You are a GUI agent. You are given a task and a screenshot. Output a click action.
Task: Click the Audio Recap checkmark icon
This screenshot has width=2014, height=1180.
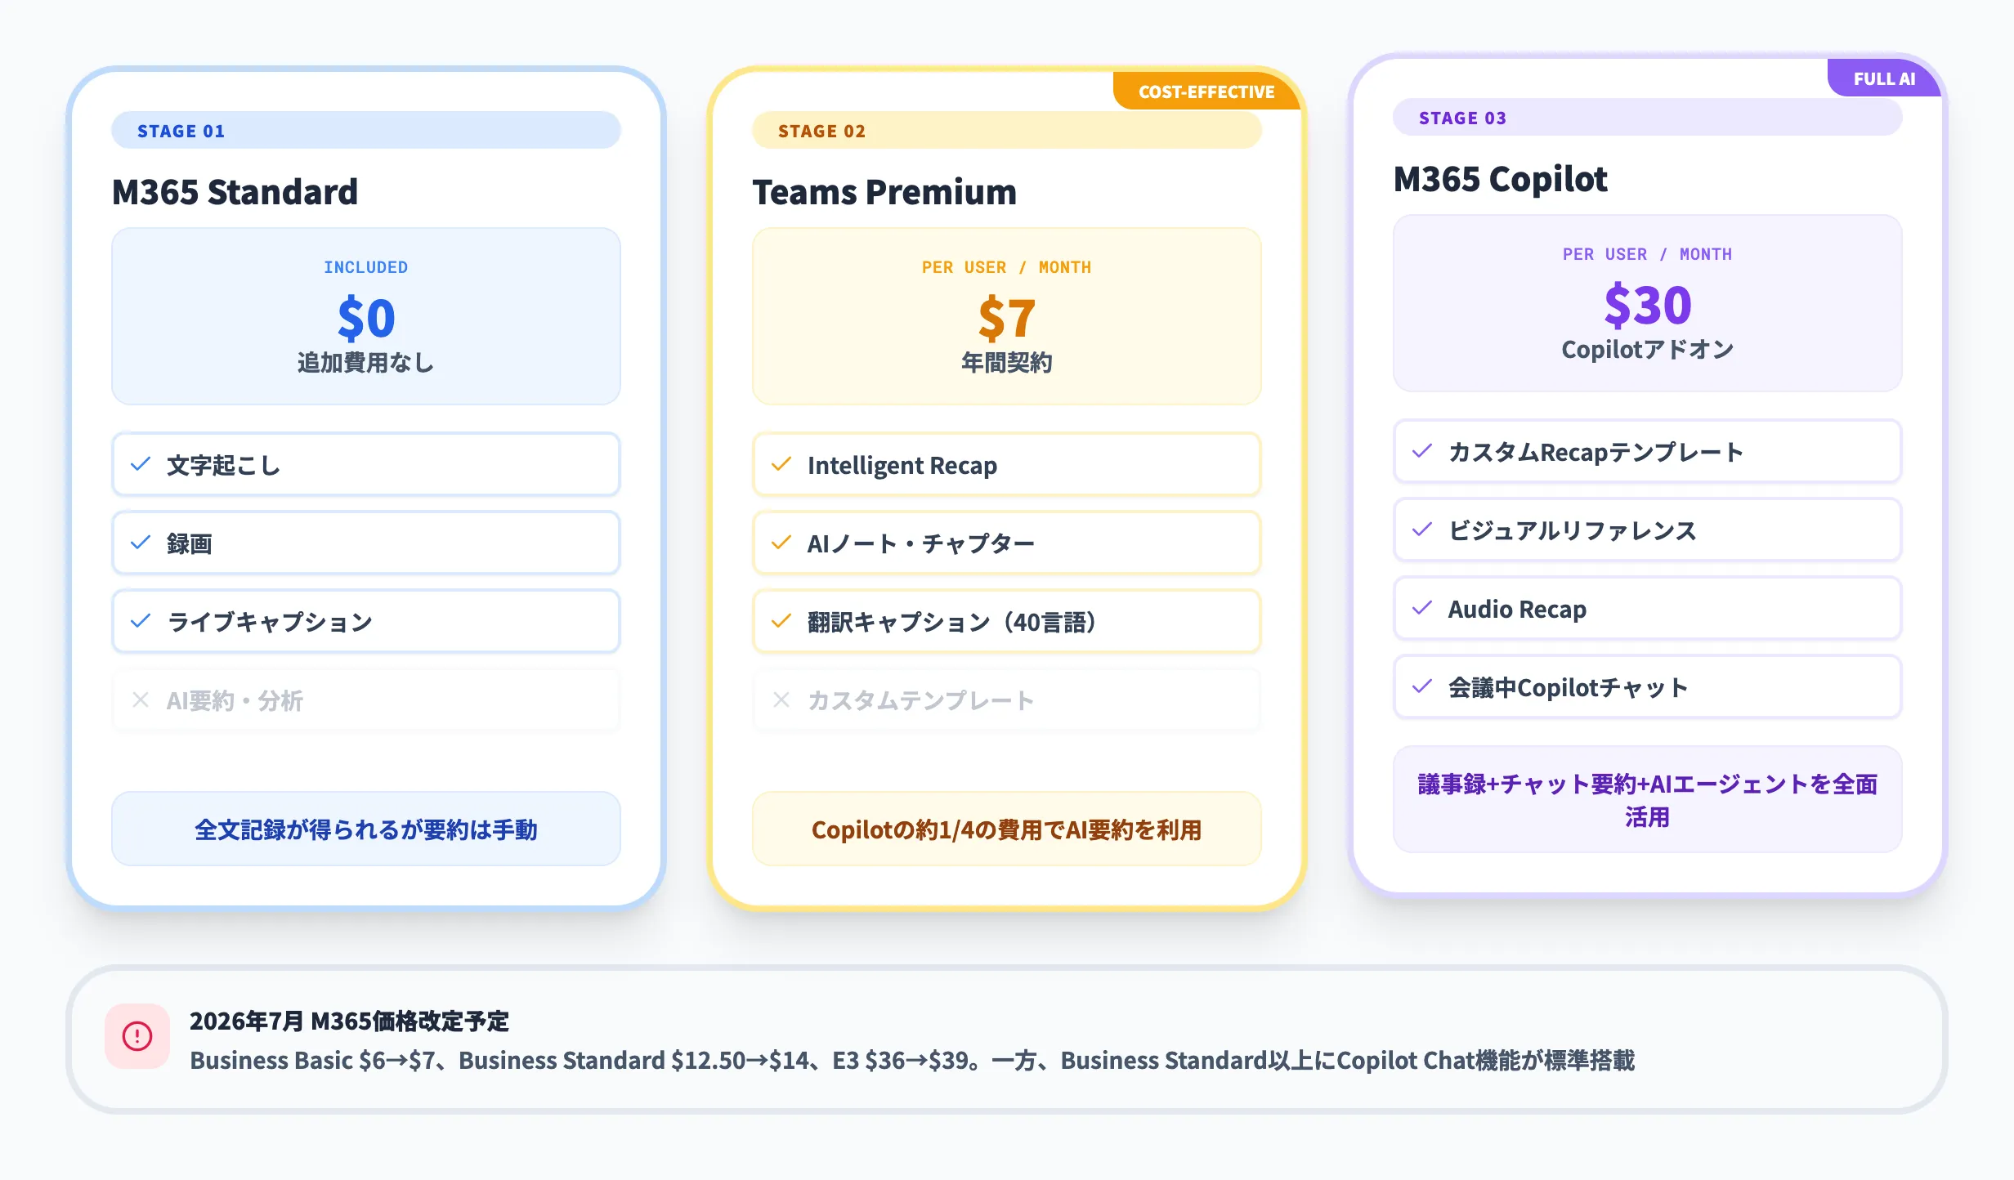1422,609
